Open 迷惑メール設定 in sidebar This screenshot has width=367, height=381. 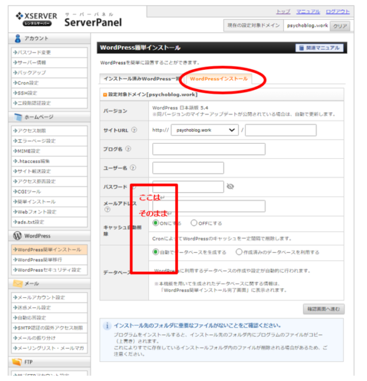point(49,308)
